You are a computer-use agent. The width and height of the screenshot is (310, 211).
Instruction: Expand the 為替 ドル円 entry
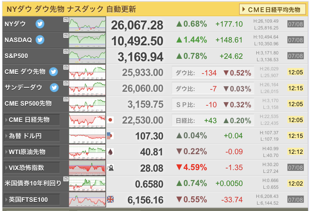pyautogui.click(x=32, y=136)
